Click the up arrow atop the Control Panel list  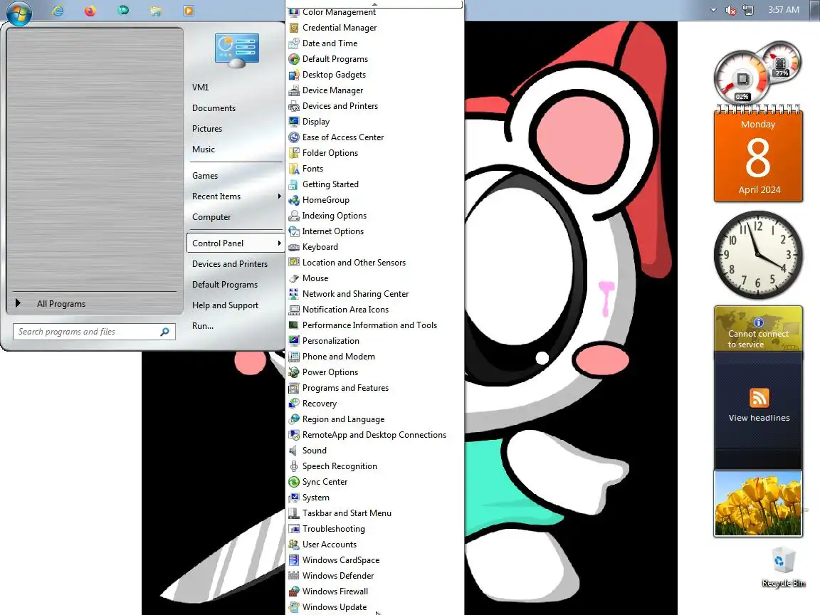(374, 4)
